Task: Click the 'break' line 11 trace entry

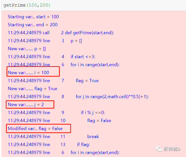Action: click(x=53, y=137)
